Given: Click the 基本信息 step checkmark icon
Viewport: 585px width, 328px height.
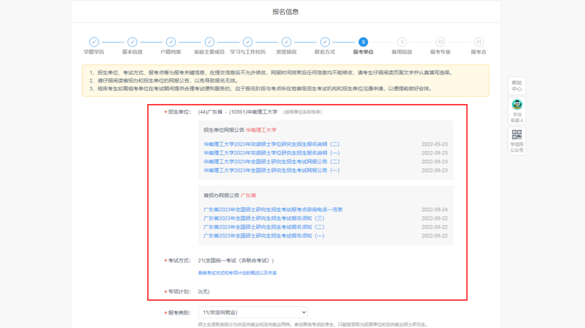Looking at the screenshot, I should tap(132, 42).
